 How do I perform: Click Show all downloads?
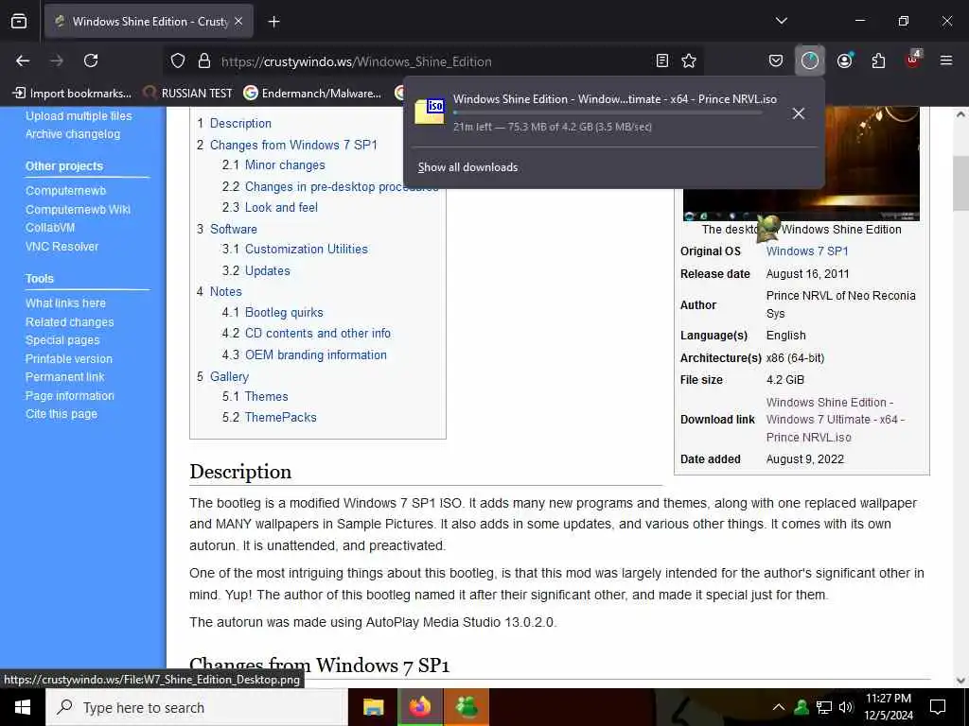coord(467,167)
